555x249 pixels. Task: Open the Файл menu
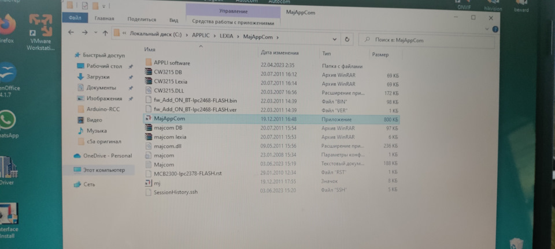(75, 18)
